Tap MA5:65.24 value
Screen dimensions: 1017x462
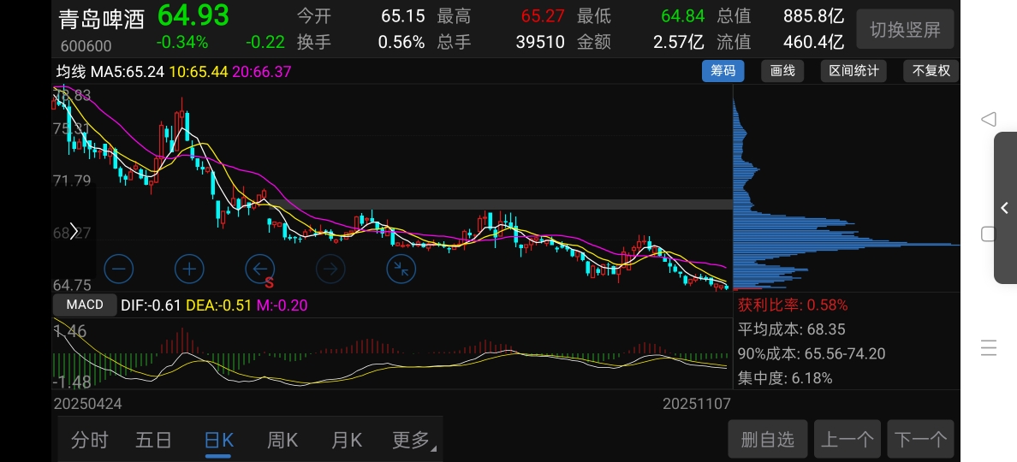point(127,71)
